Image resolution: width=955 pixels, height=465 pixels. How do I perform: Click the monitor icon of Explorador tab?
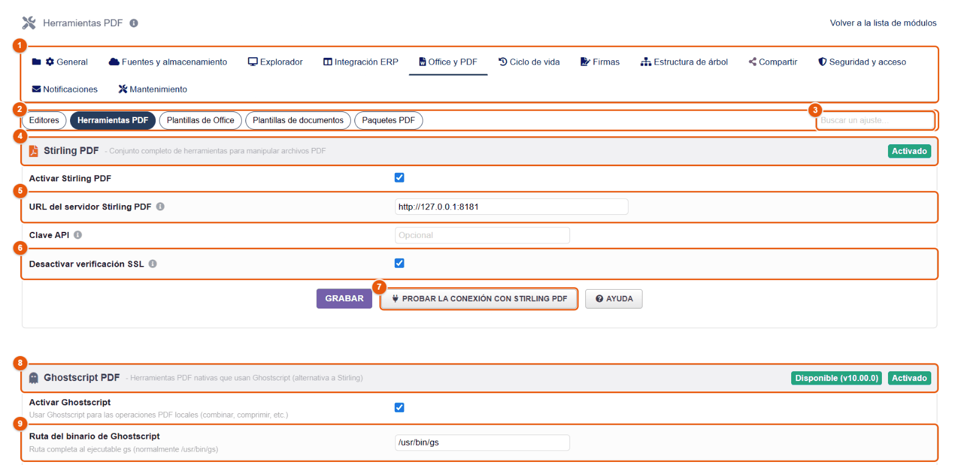point(253,61)
